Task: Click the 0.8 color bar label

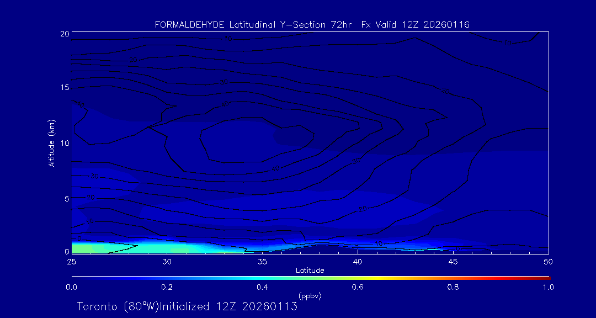Action: tap(453, 287)
